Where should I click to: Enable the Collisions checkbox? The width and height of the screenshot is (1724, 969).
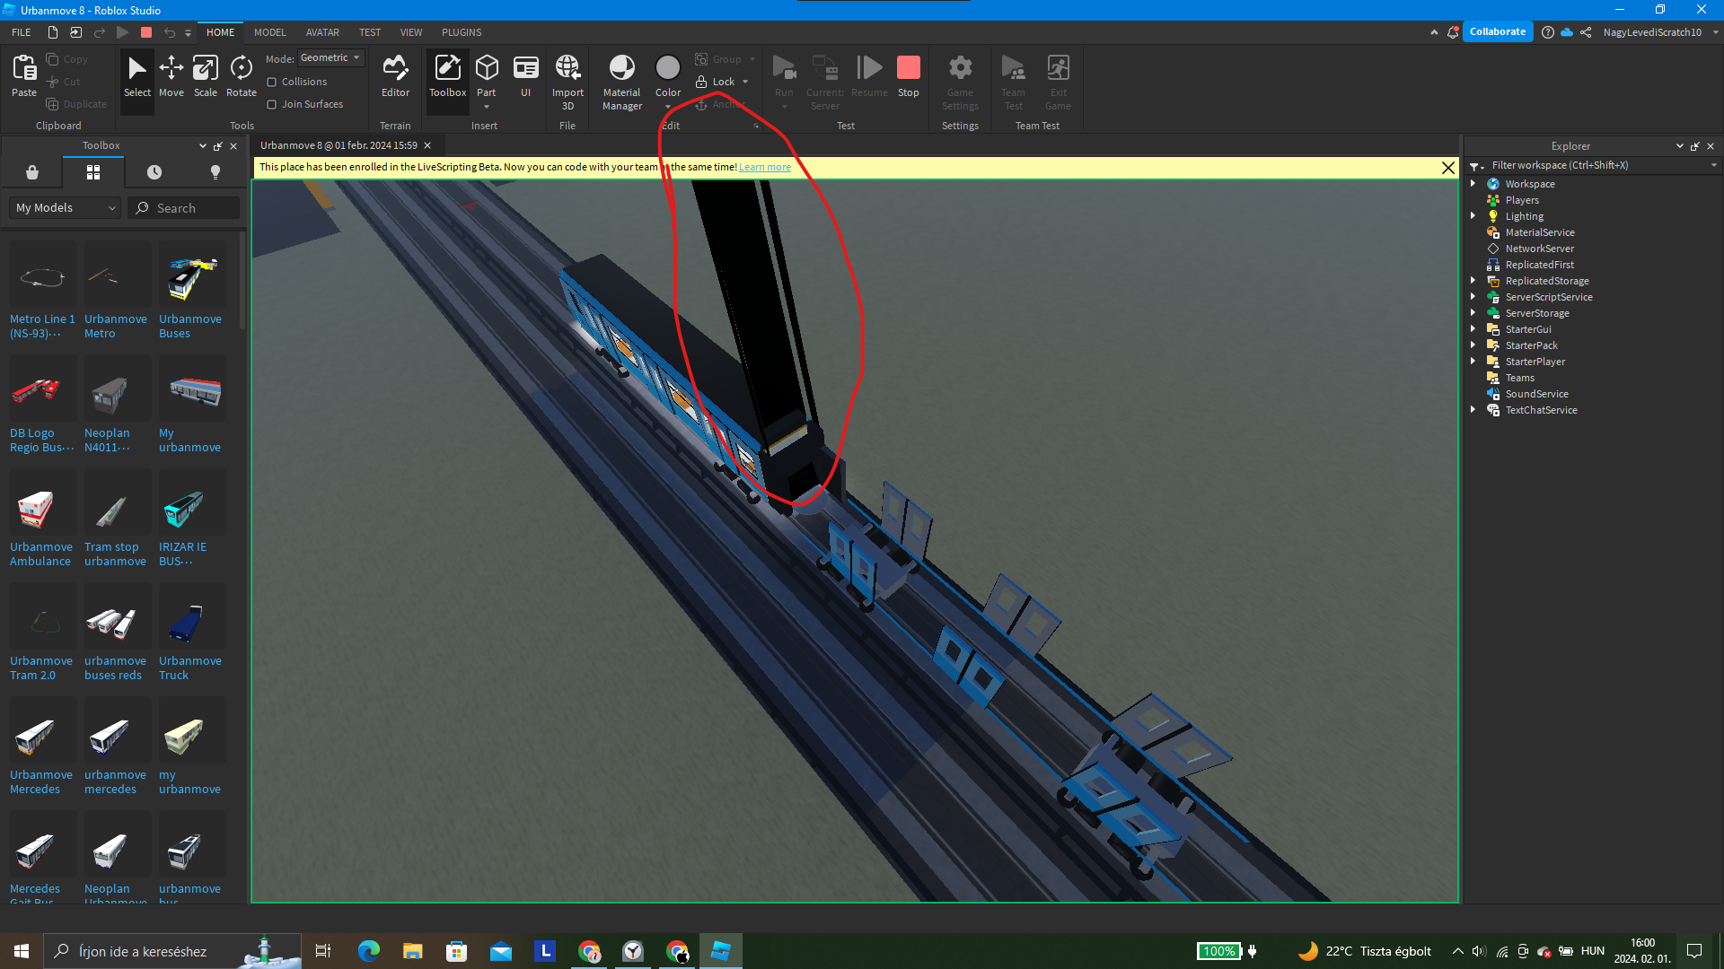272,82
